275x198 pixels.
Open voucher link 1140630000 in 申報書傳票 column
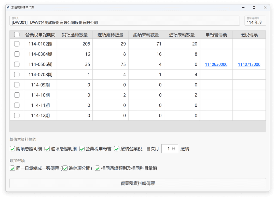click(x=216, y=64)
